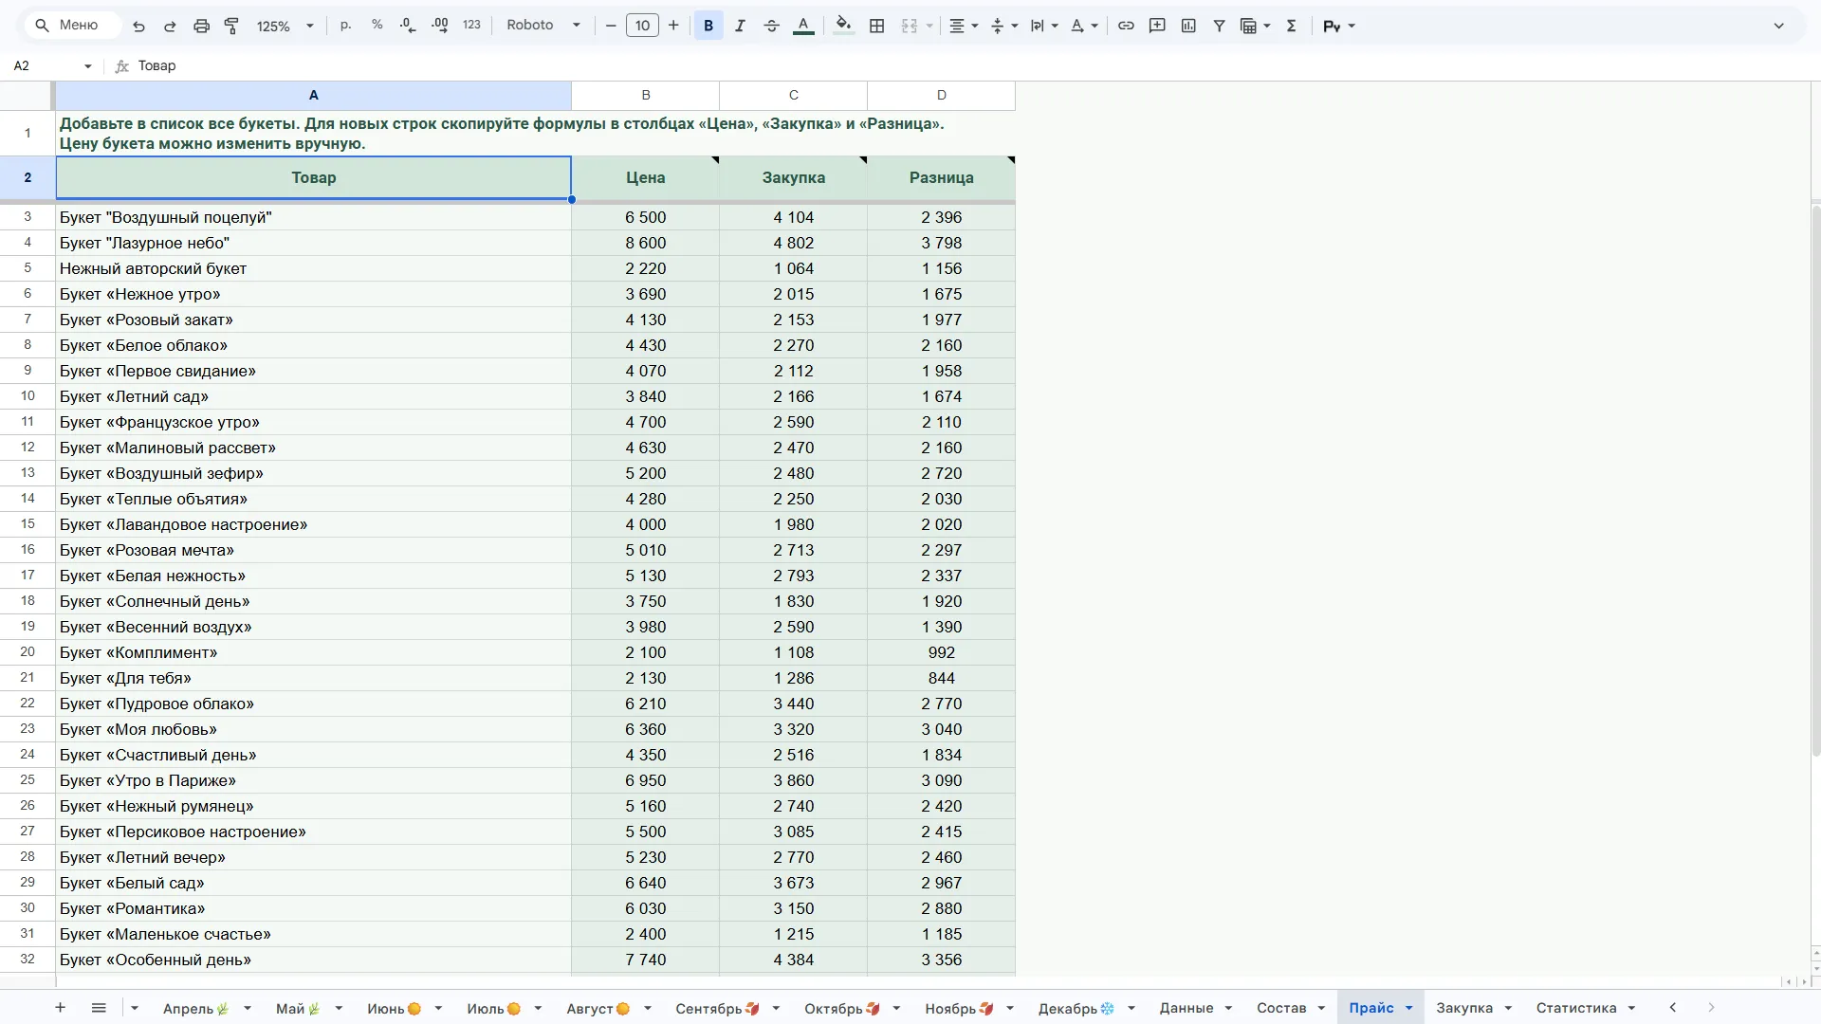Insert a chart
This screenshot has width=1821, height=1024.
pyautogui.click(x=1188, y=26)
